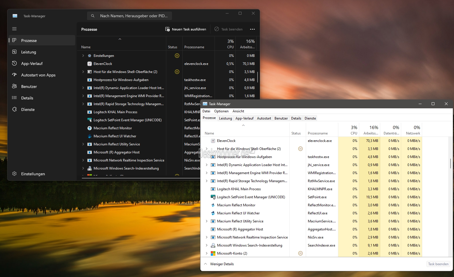The width and height of the screenshot is (454, 277).
Task: Click search magnifier icon in dark Task-Manager
Action: (93, 16)
